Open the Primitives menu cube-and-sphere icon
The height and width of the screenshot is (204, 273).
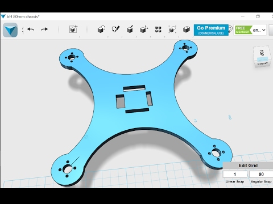pos(101,29)
